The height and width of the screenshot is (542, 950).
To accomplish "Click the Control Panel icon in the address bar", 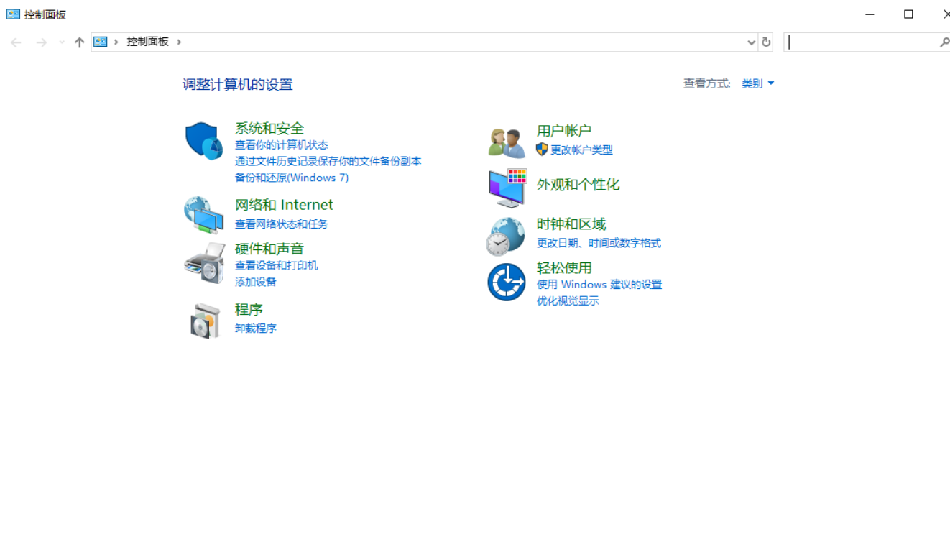I will point(100,42).
